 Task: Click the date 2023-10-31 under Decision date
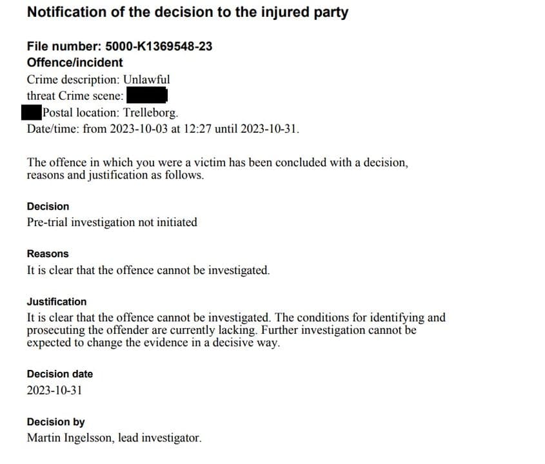pyautogui.click(x=54, y=390)
